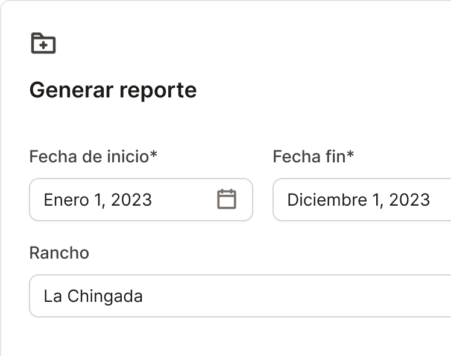The height and width of the screenshot is (356, 451).
Task: Open the calendar picker for Fecha de inicio
Action: (227, 199)
